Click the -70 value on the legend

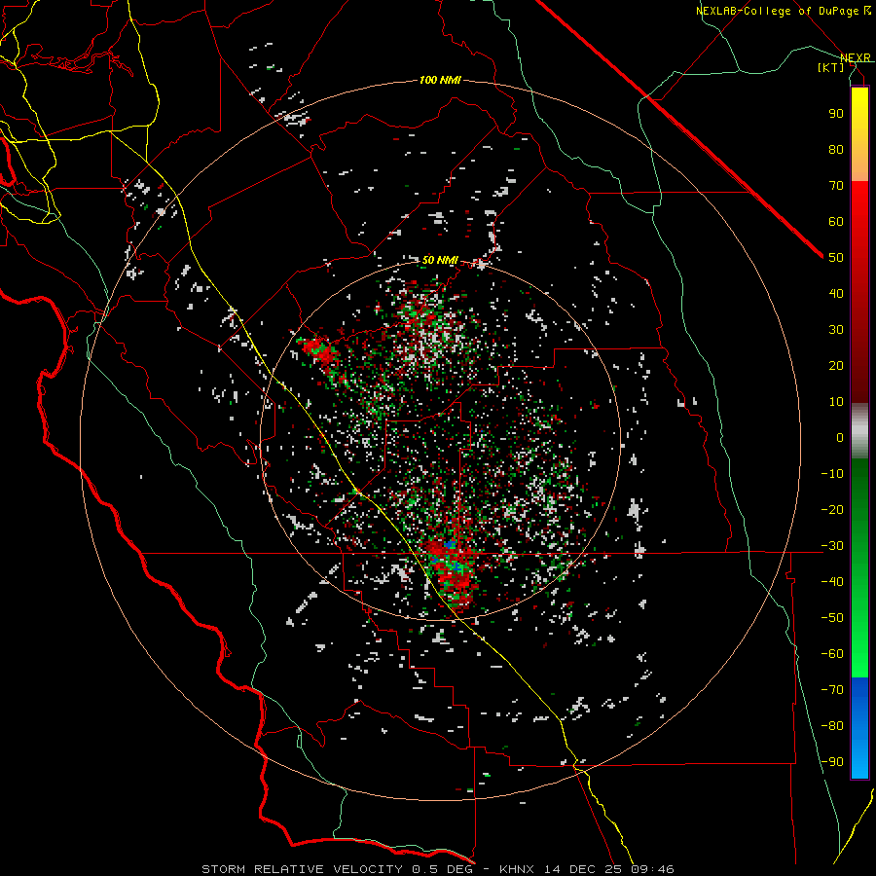point(832,689)
